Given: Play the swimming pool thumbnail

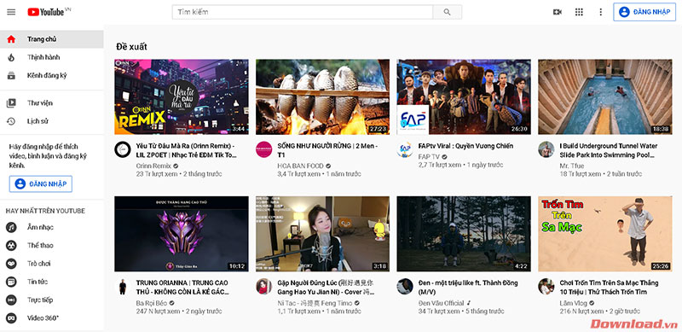Looking at the screenshot, I should coord(605,96).
